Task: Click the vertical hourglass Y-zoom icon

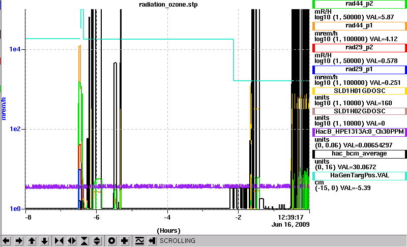Action: (x=84, y=241)
